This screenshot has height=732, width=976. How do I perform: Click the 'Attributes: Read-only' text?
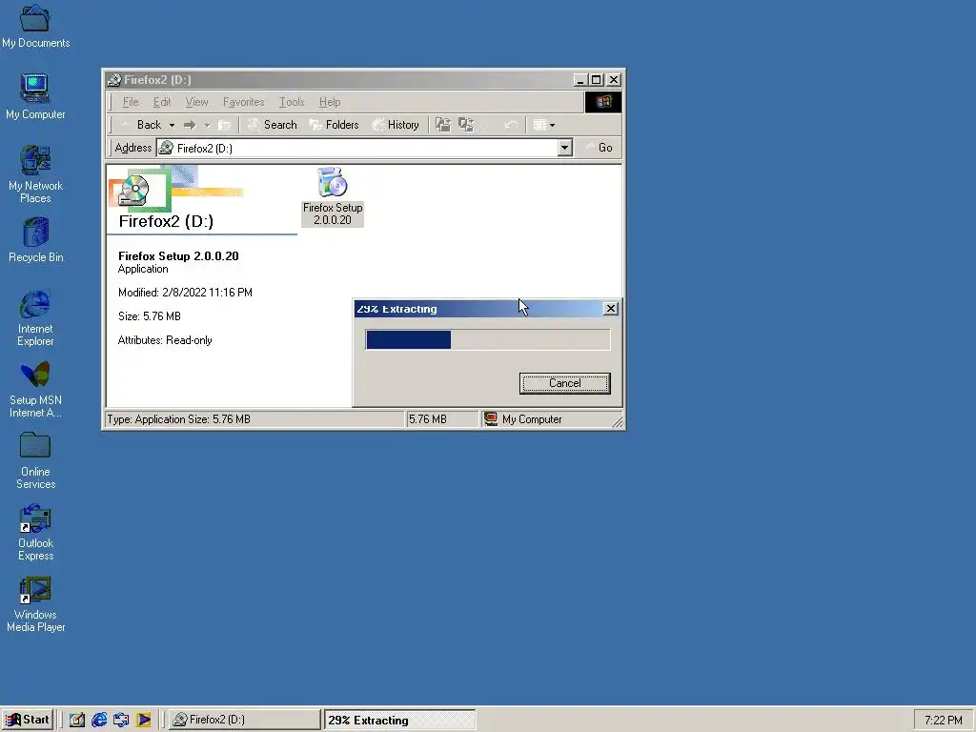[x=165, y=340]
